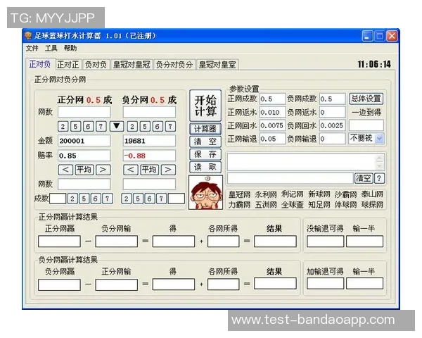
Task: Focus the 正分网 金额 field showing 200001
Action: tap(84, 141)
